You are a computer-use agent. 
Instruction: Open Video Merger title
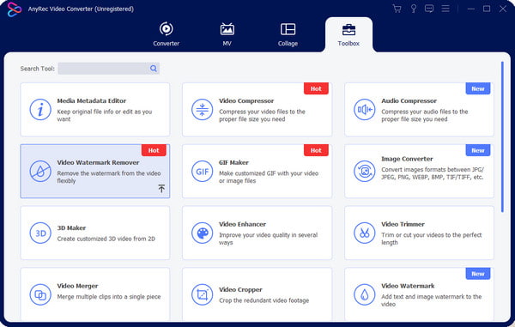(77, 286)
